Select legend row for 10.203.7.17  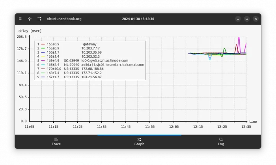click(90, 48)
